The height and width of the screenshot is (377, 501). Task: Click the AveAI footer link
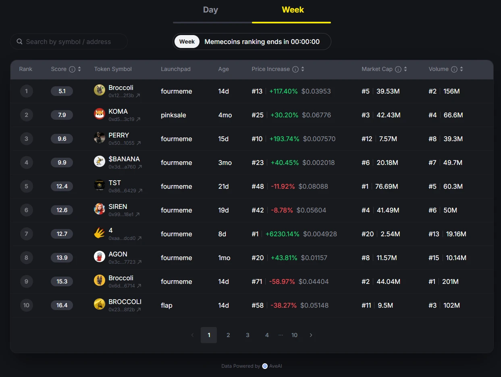point(276,366)
